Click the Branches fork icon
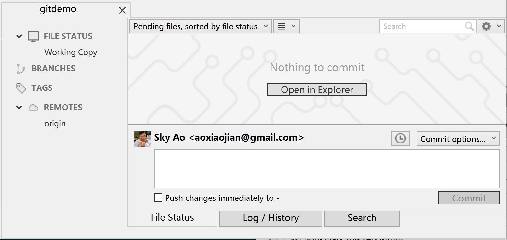507x240 pixels. pyautogui.click(x=21, y=69)
